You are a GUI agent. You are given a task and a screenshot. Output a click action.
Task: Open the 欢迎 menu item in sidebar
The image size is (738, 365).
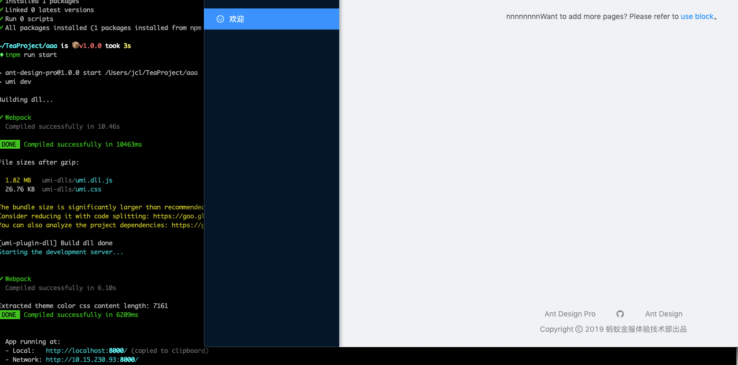click(x=272, y=19)
